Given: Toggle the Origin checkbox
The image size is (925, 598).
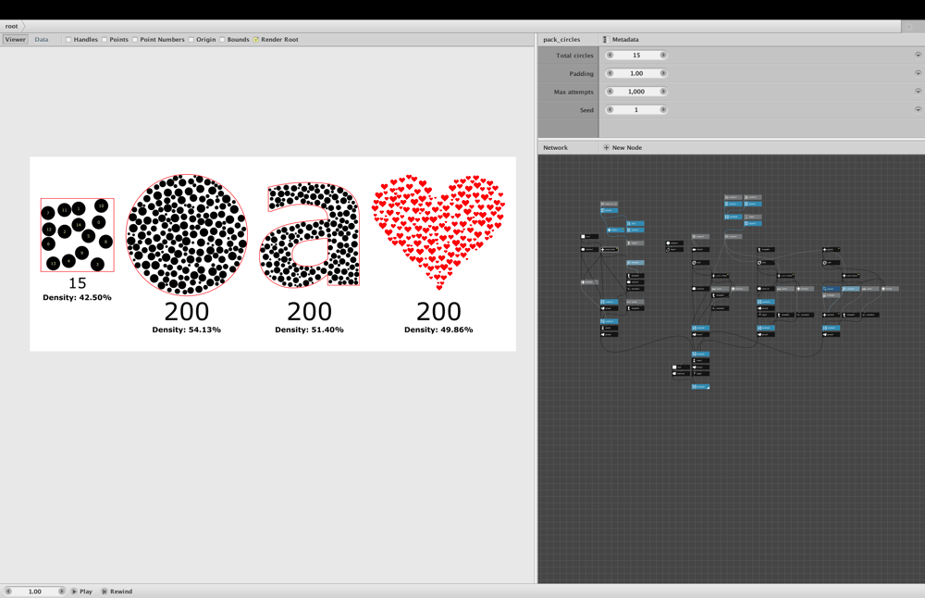Looking at the screenshot, I should pos(191,40).
